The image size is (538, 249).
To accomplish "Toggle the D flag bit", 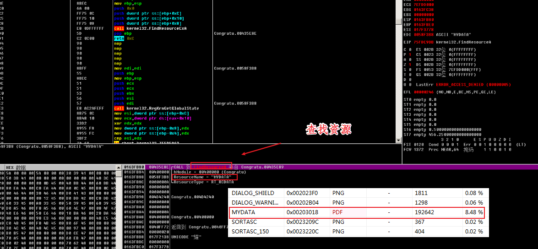I will click(x=410, y=80).
